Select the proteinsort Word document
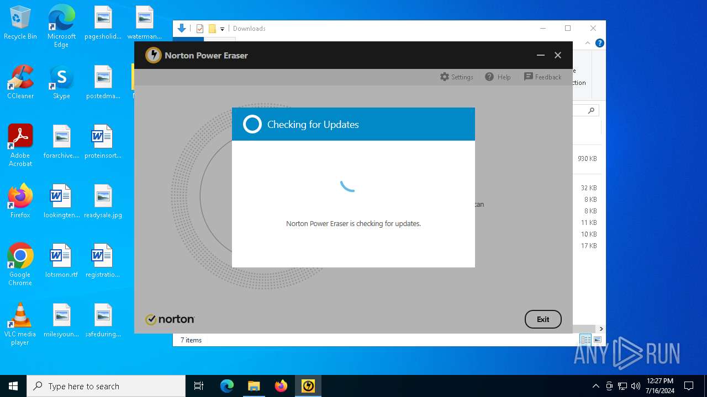 (x=103, y=142)
